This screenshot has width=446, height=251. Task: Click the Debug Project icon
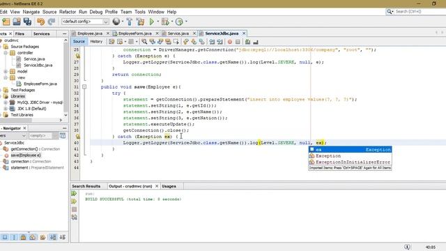click(165, 22)
